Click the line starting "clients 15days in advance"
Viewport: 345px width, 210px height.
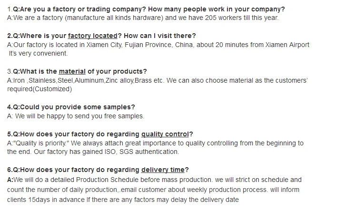[x=123, y=200]
